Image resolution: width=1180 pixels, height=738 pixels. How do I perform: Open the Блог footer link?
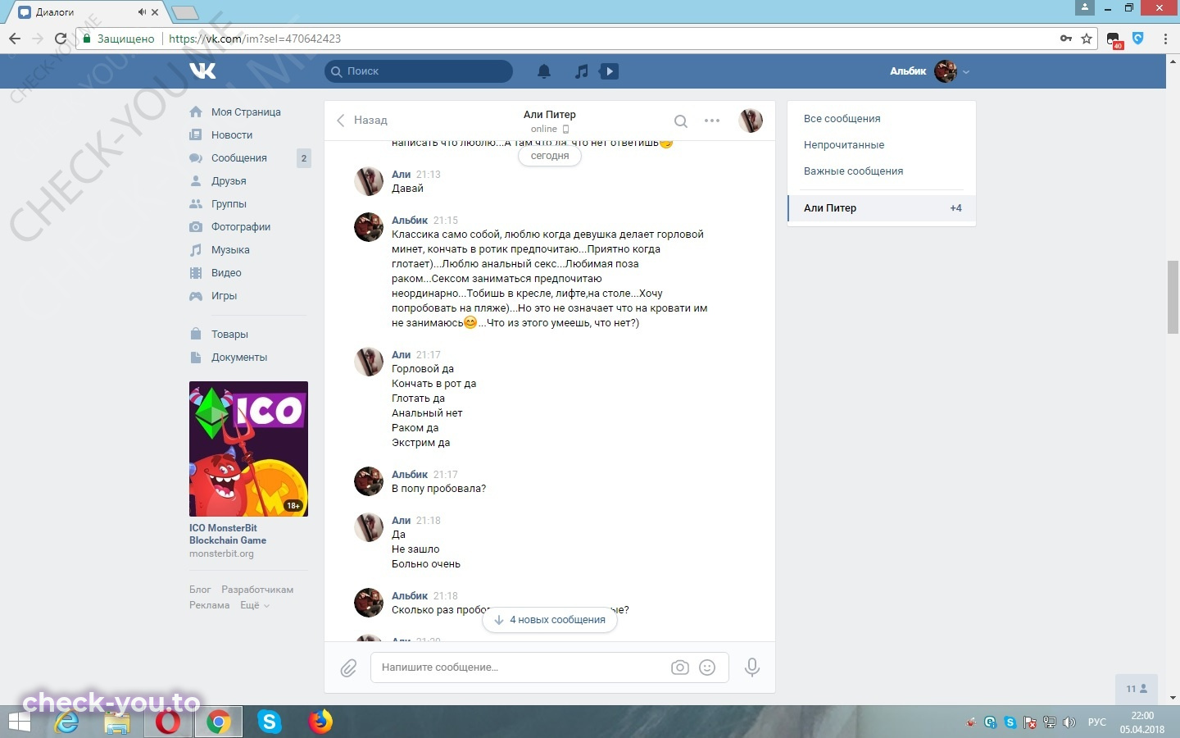tap(200, 590)
